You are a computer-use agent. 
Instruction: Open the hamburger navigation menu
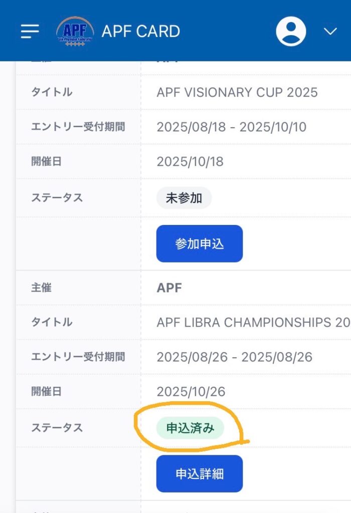30,31
